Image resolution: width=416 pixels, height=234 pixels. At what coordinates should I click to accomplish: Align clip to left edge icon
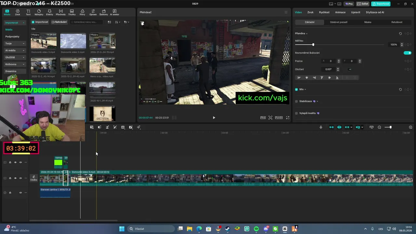click(299, 78)
